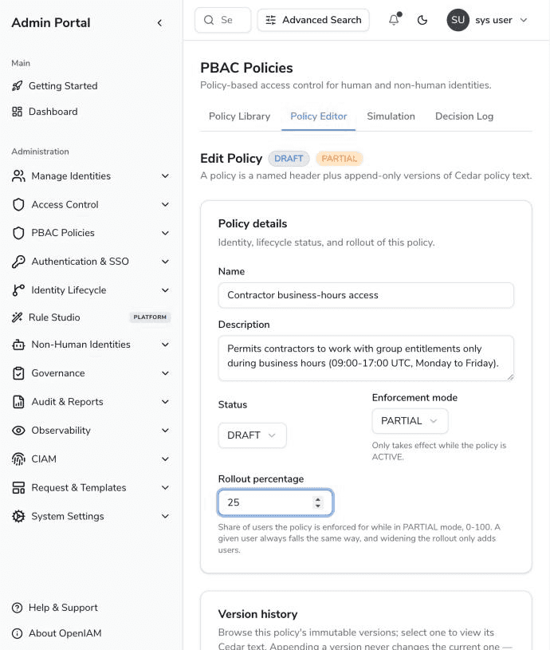Click the System Settings gear icon
550x650 pixels.
pyautogui.click(x=18, y=516)
